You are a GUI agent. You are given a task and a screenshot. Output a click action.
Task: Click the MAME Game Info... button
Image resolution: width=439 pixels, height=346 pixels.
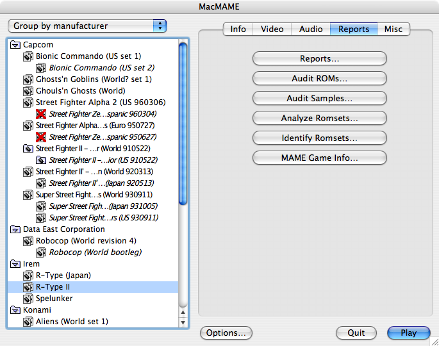[x=320, y=158]
